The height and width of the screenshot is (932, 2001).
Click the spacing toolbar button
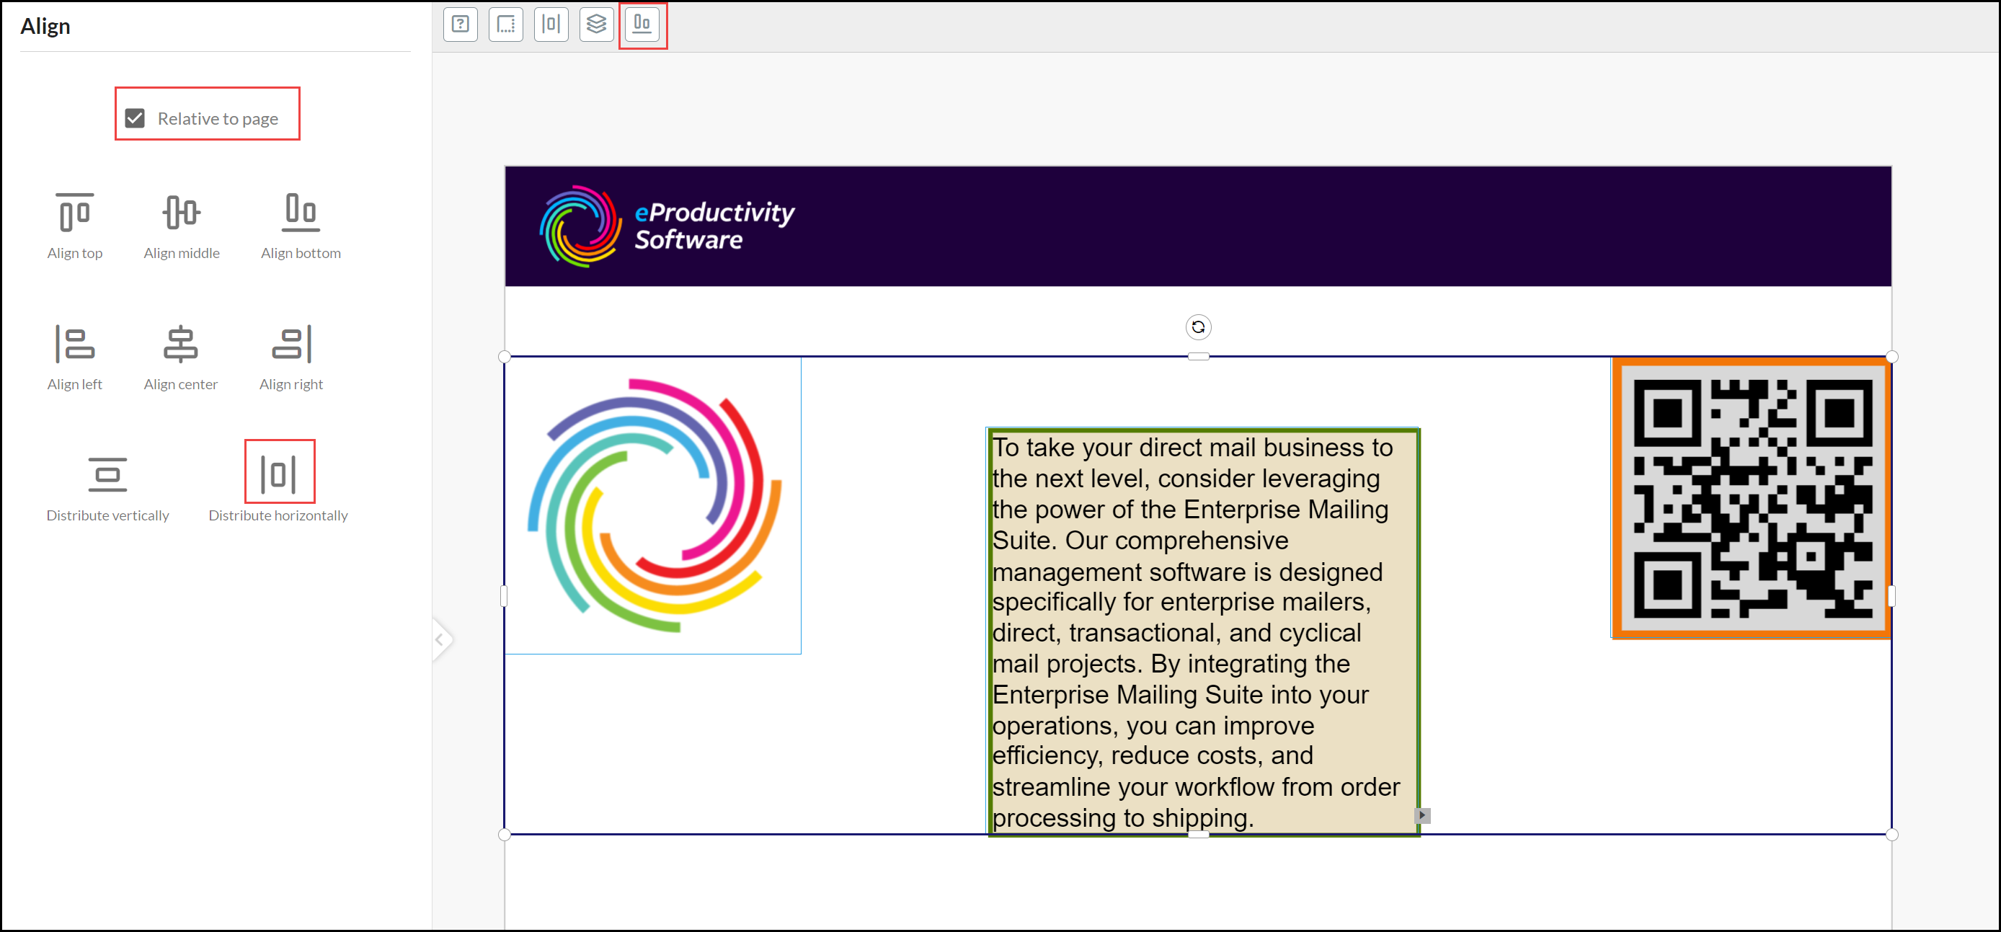pyautogui.click(x=551, y=25)
